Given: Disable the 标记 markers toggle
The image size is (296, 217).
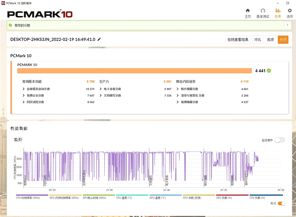Looking at the screenshot, I should pos(281,203).
